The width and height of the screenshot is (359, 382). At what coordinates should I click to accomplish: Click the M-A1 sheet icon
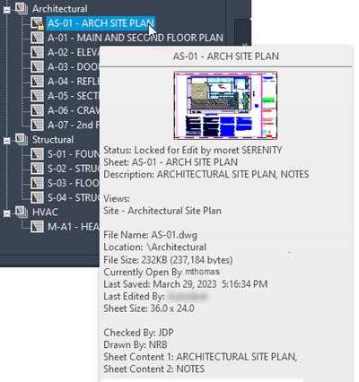(38, 227)
